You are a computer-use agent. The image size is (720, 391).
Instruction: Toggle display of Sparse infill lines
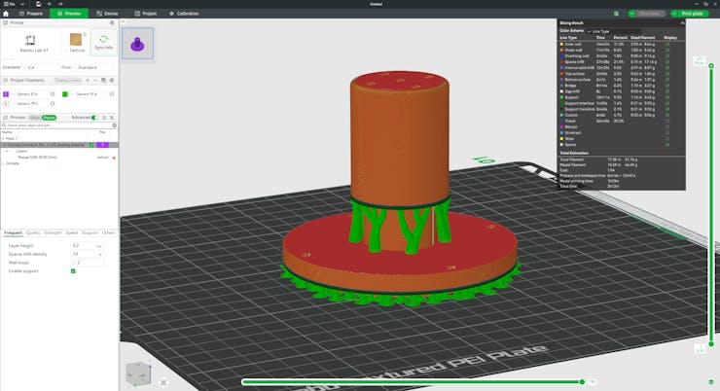click(x=667, y=61)
